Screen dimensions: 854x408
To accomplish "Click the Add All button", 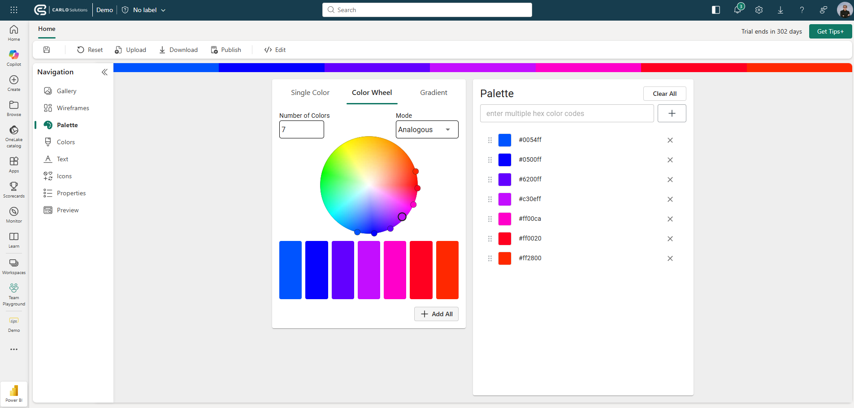I will coord(436,314).
